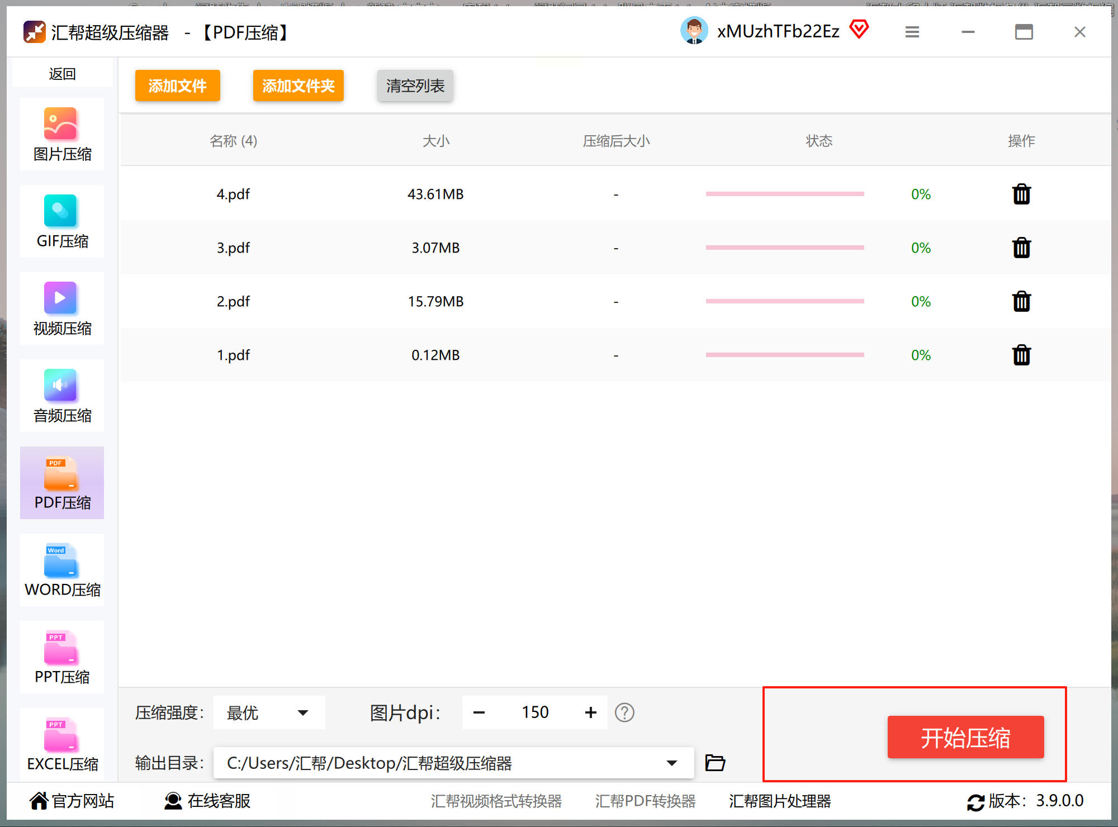
Task: Decrease image dpi with the minus button
Action: click(x=479, y=712)
